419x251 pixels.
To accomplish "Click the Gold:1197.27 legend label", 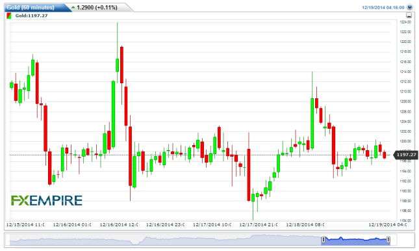I will pos(31,16).
